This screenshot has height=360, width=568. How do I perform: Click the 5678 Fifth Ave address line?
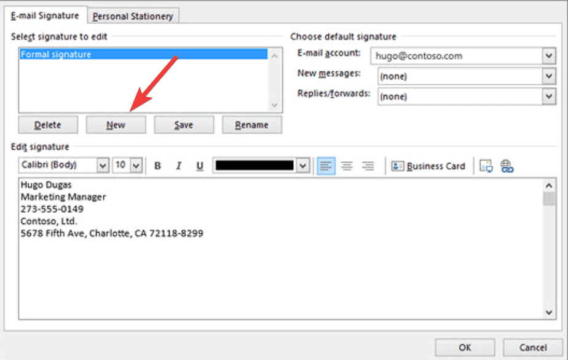coord(112,233)
